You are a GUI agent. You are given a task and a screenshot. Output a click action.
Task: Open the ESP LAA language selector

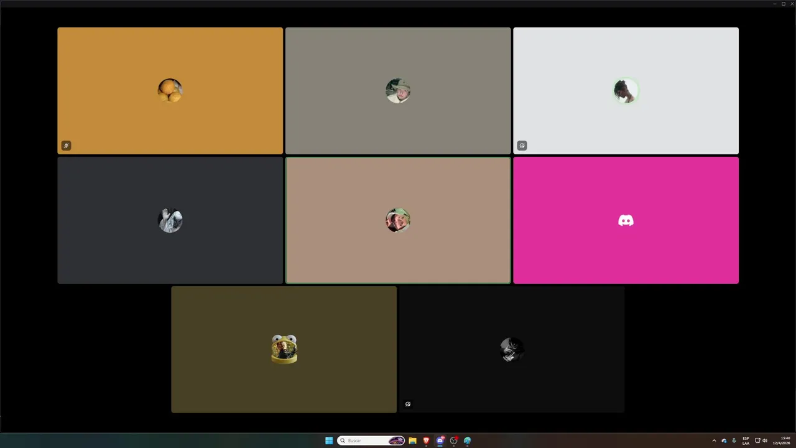click(746, 441)
